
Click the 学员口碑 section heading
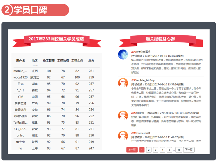[x=30, y=10]
